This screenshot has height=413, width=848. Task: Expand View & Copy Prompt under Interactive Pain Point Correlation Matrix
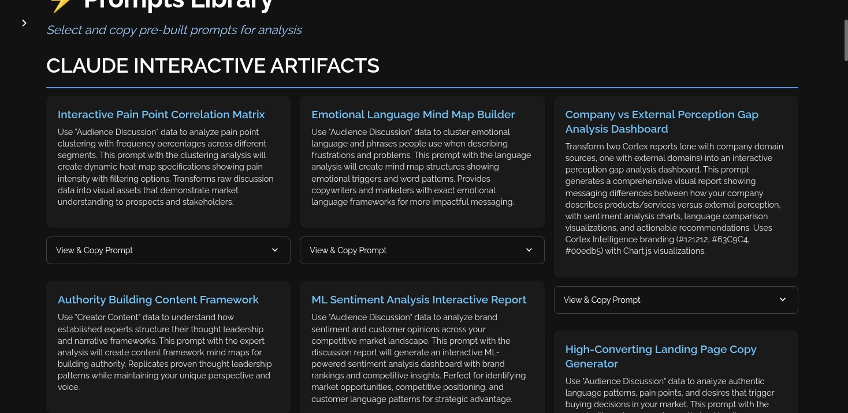click(168, 250)
